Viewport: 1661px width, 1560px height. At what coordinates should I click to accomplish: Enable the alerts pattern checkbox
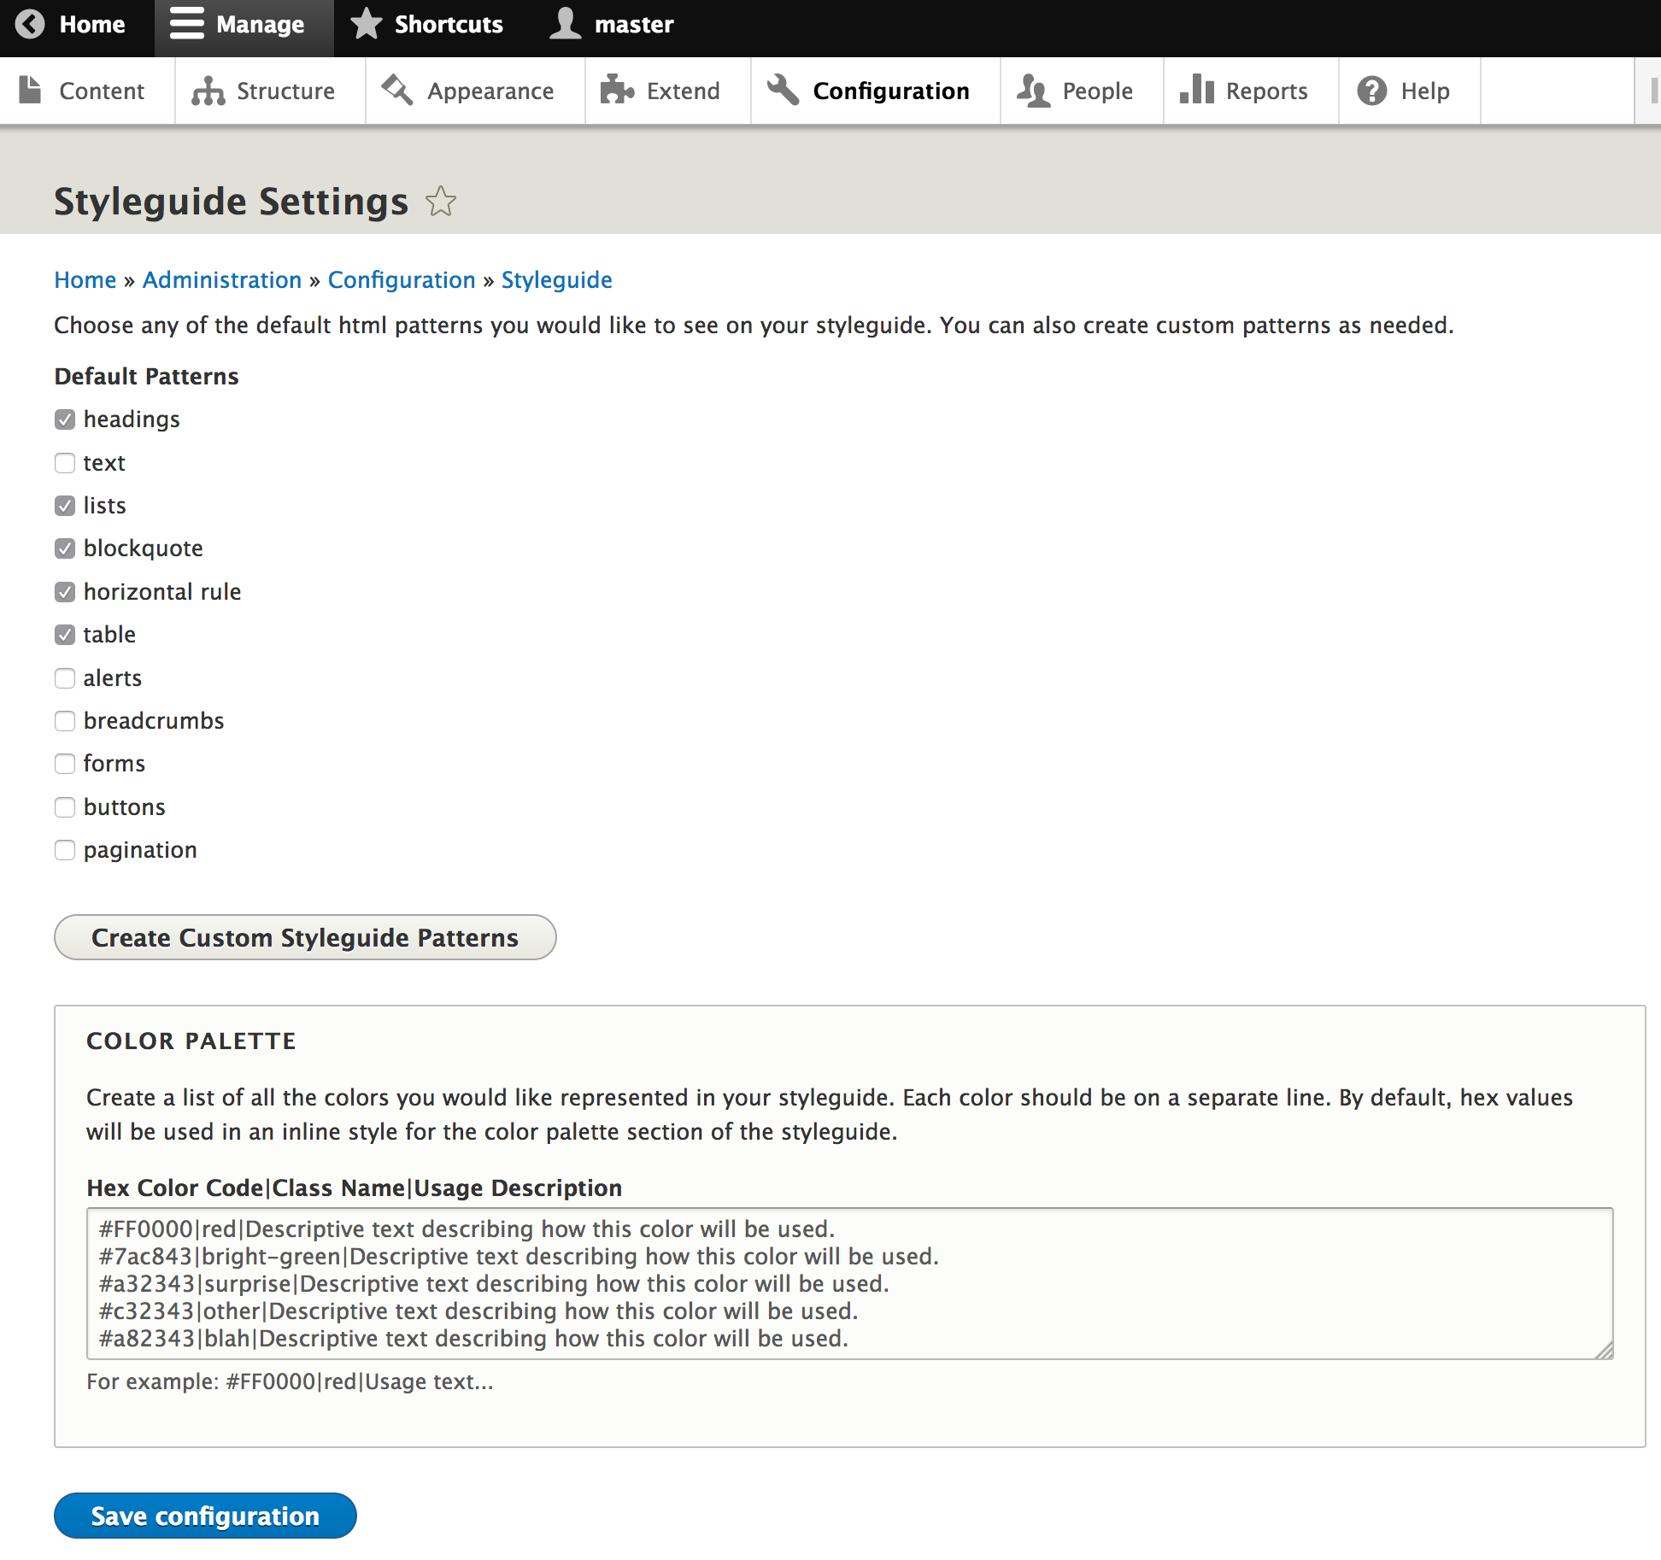point(65,677)
